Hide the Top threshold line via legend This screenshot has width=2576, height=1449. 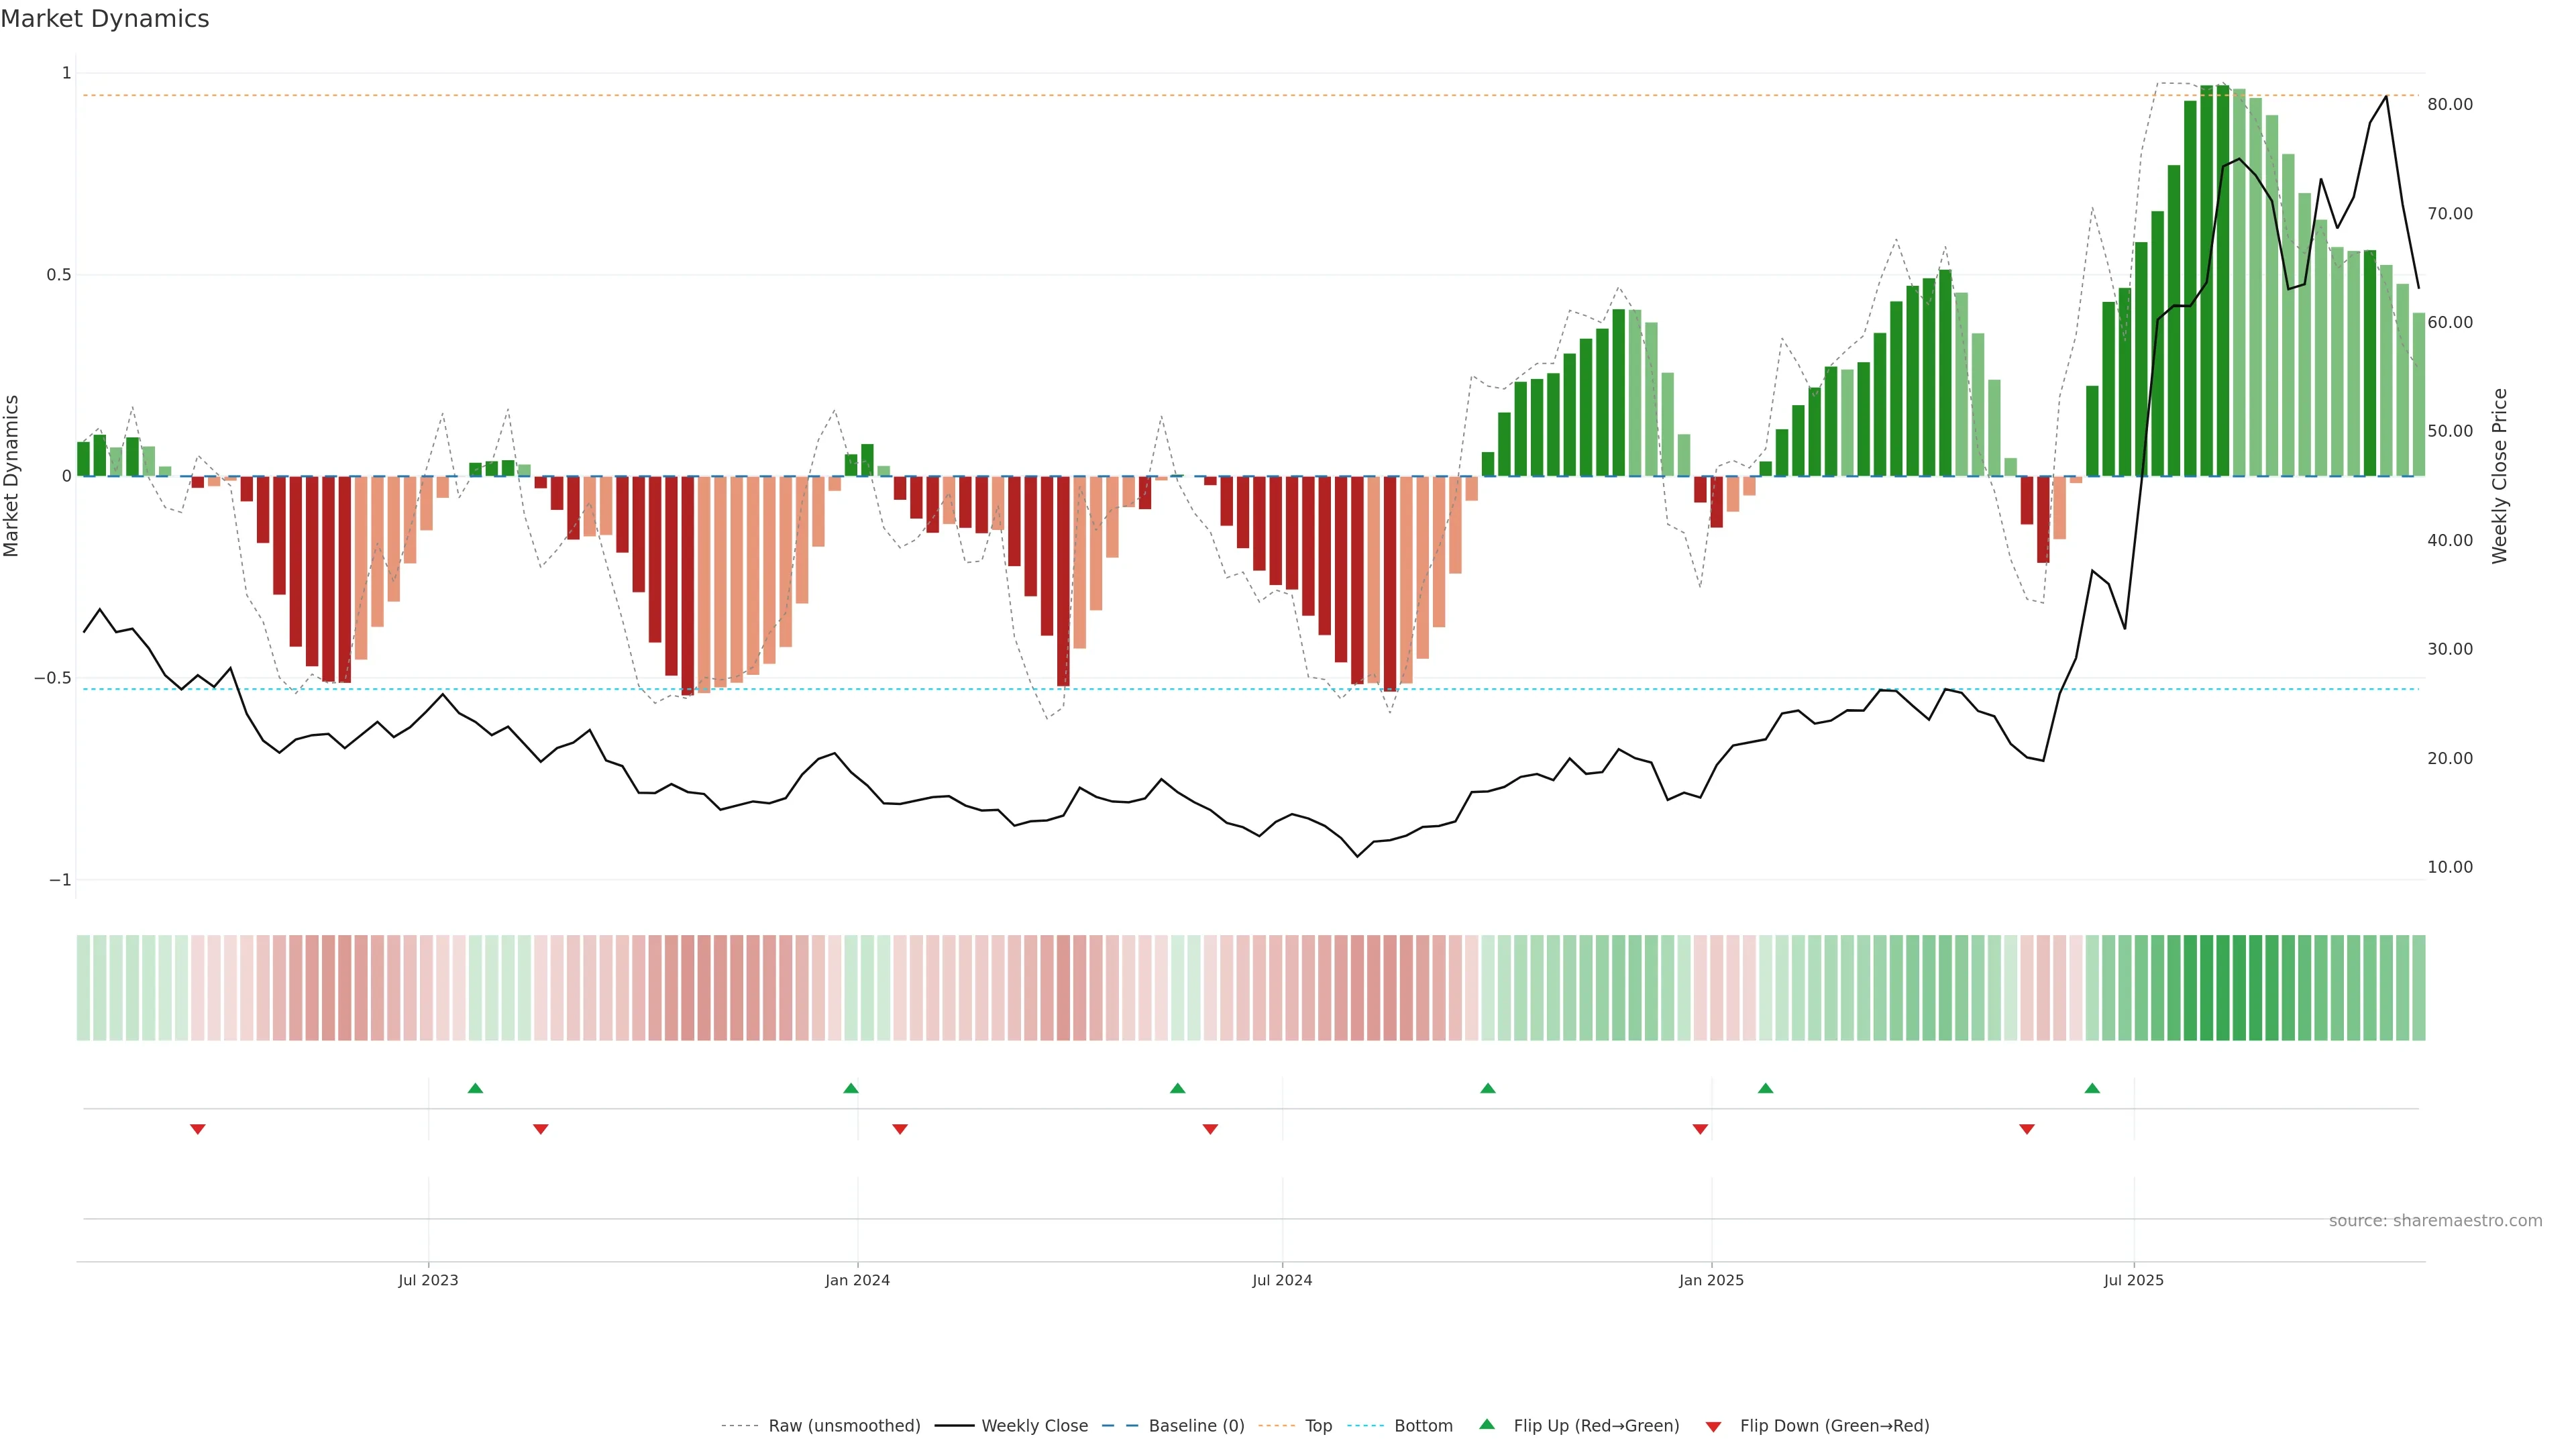[1318, 1426]
